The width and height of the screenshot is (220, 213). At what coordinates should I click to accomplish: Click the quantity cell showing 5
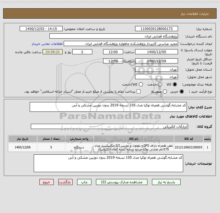tap(51, 147)
